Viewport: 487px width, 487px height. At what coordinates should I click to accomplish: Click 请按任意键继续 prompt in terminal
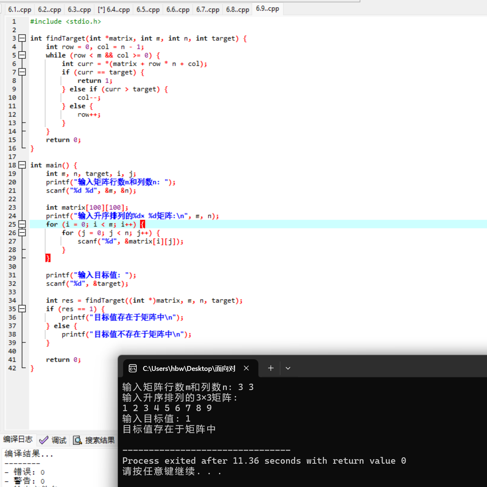pyautogui.click(x=172, y=471)
